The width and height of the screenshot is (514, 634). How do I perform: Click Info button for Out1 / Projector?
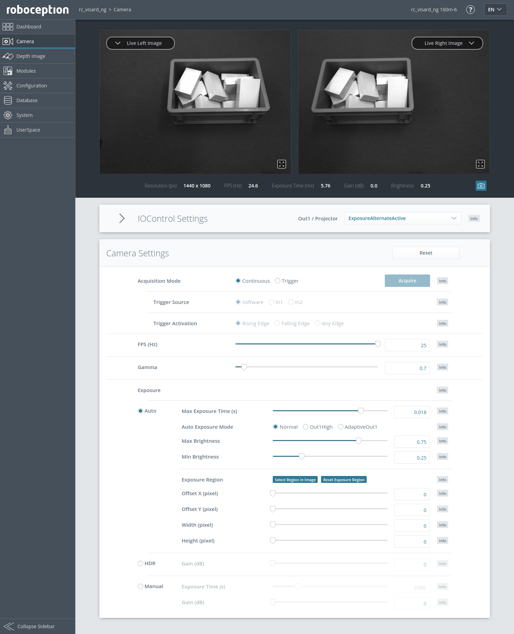click(x=474, y=219)
